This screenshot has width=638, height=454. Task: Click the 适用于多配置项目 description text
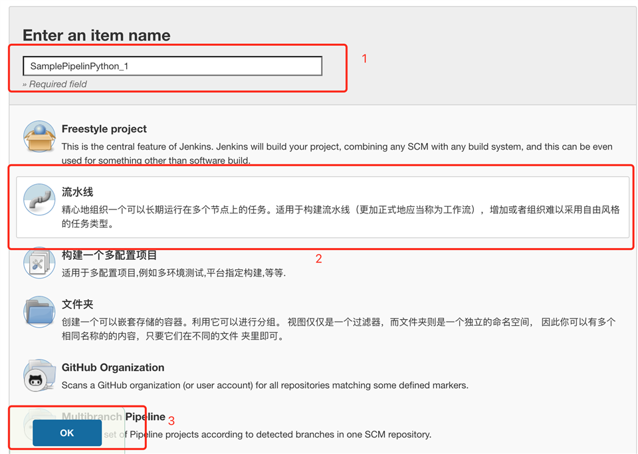[x=173, y=273]
